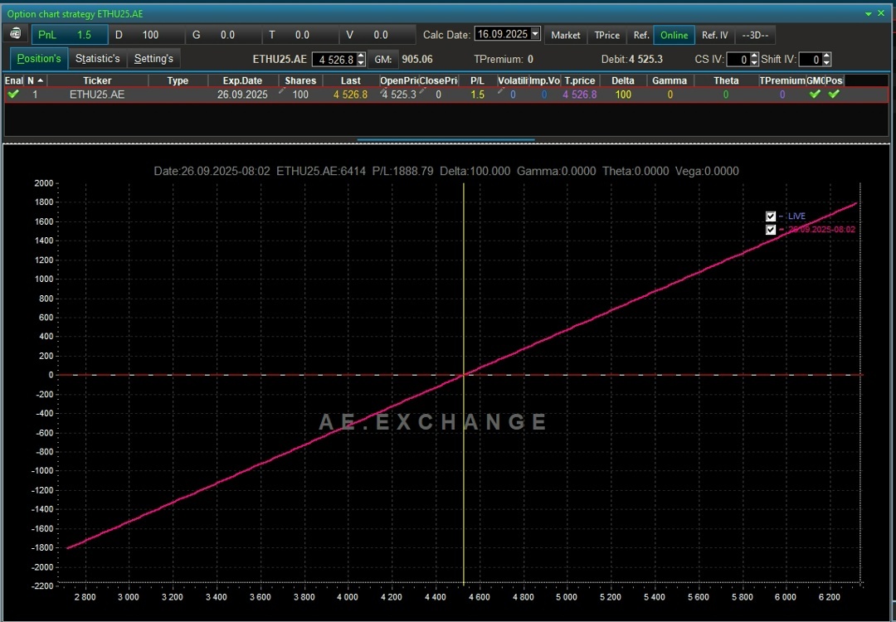This screenshot has height=622, width=896.
Task: Click the yellow vertical price marker line
Action: click(464, 382)
